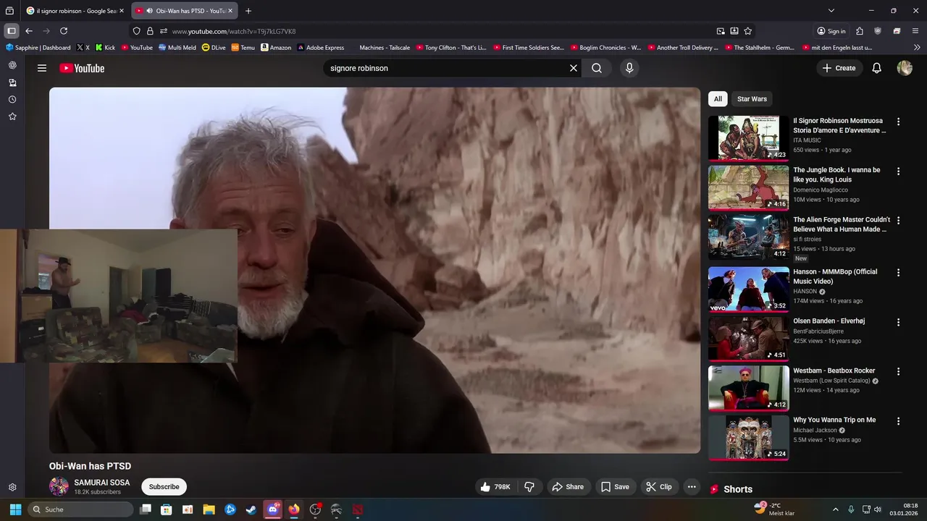Bookmark this page with star icon
927x521 pixels.
[x=748, y=31]
